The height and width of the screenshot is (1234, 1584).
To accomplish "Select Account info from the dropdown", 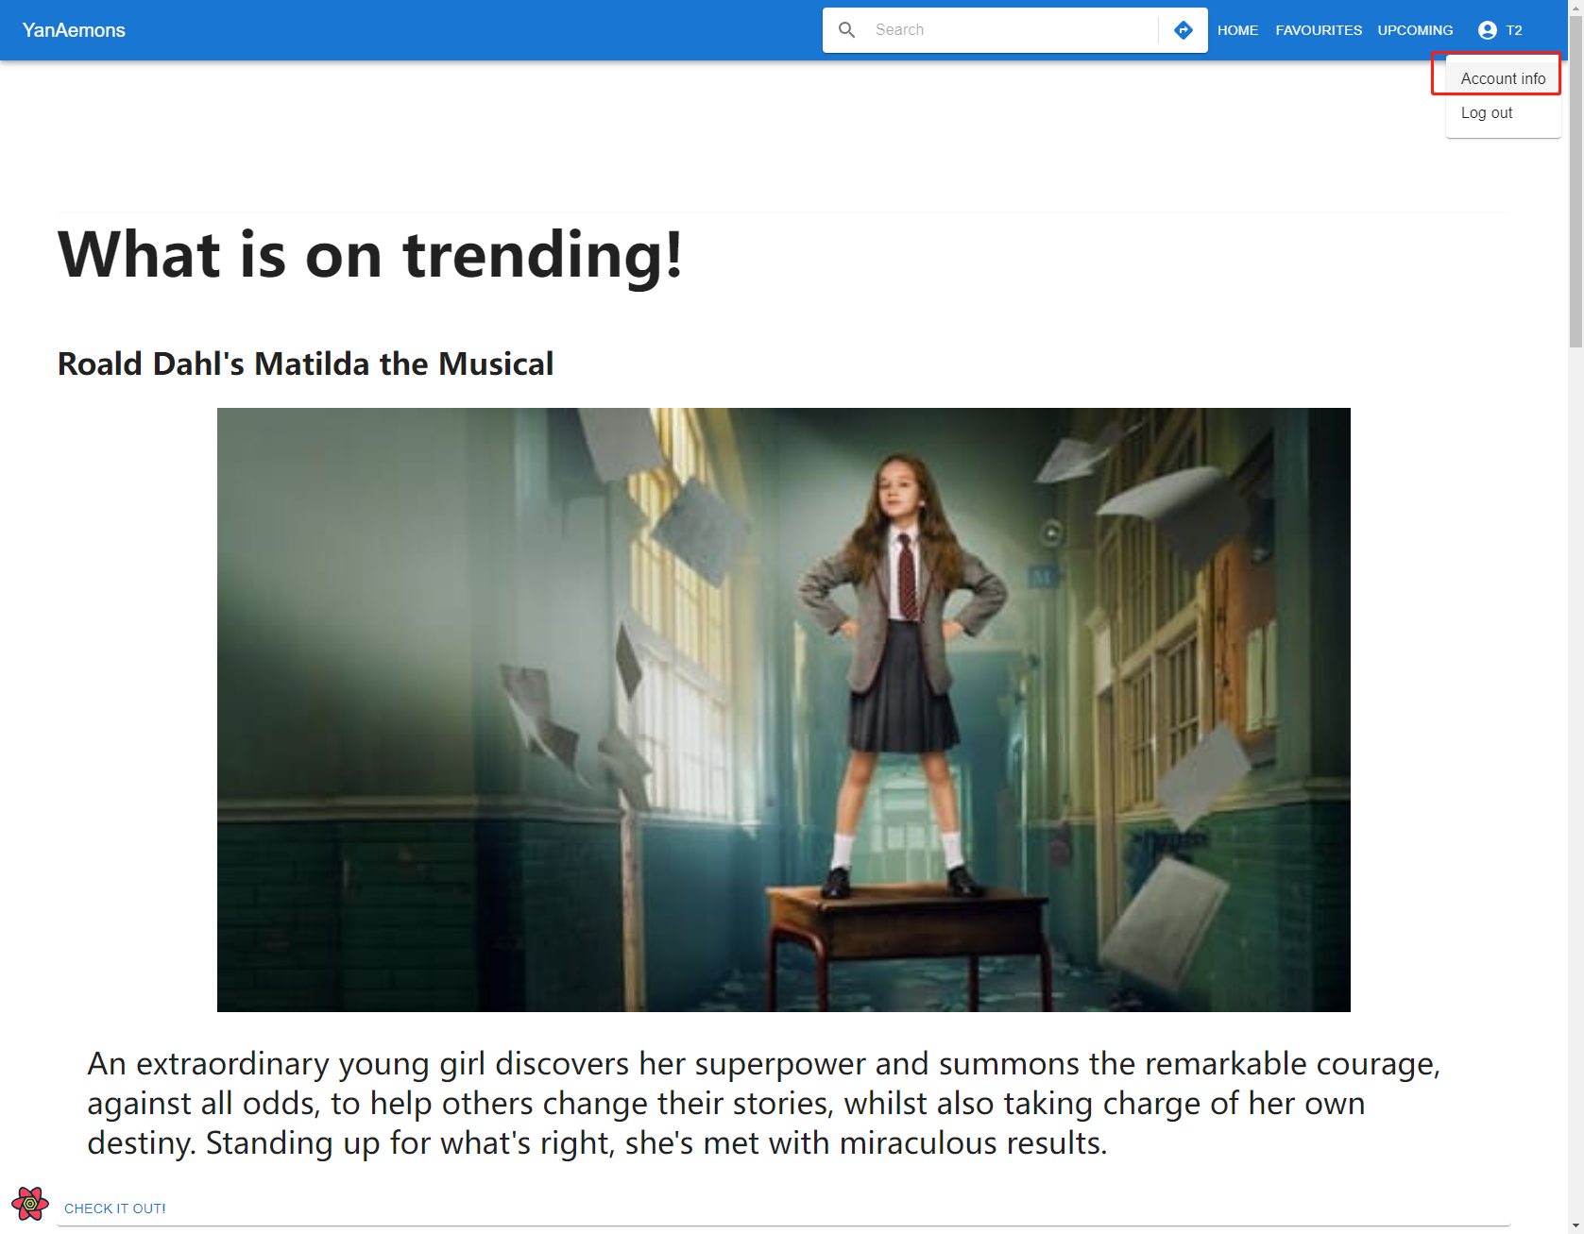I will click(x=1503, y=78).
